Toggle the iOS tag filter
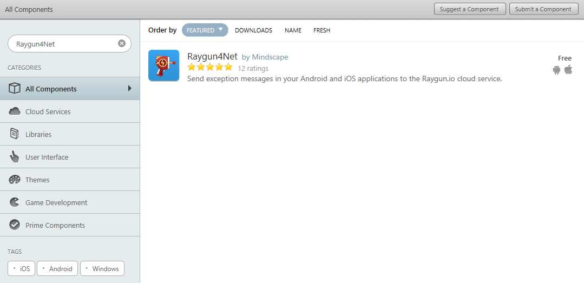Image resolution: width=584 pixels, height=283 pixels. coord(22,268)
